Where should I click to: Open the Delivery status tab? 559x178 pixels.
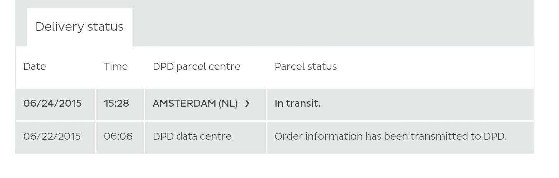pos(80,27)
